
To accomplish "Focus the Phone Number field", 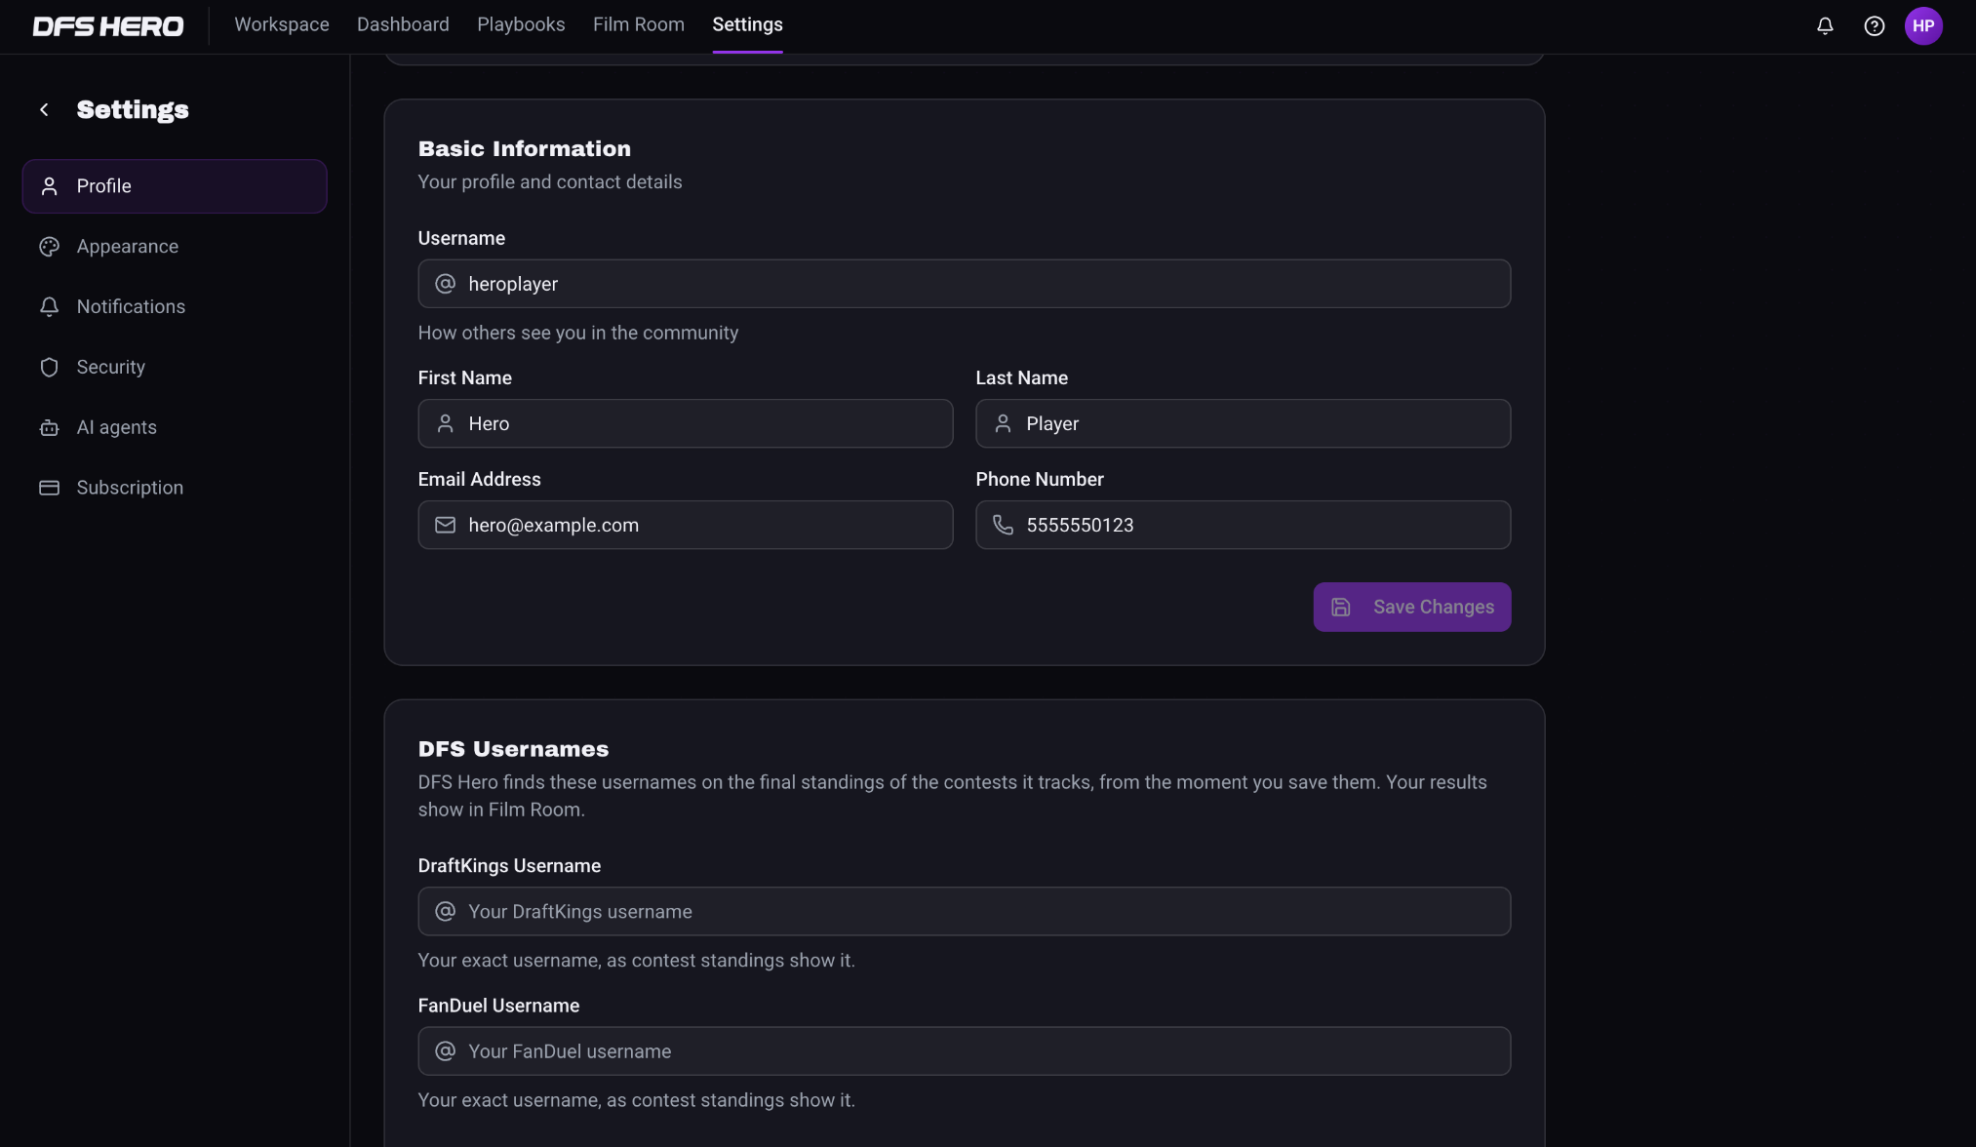I will (x=1243, y=525).
